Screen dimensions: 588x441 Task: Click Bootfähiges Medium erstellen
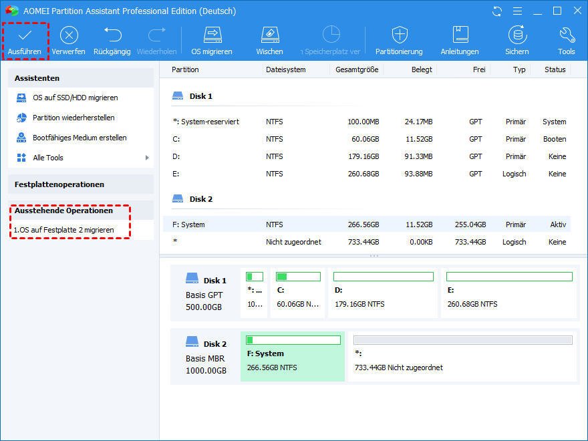click(x=80, y=138)
